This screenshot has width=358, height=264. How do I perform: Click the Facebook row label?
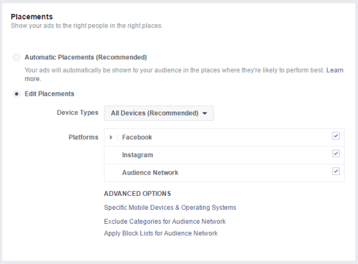coord(137,137)
